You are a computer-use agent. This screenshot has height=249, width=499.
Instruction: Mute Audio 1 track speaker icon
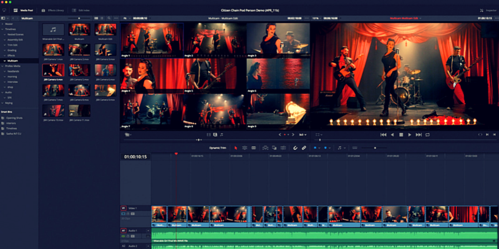pos(124,236)
